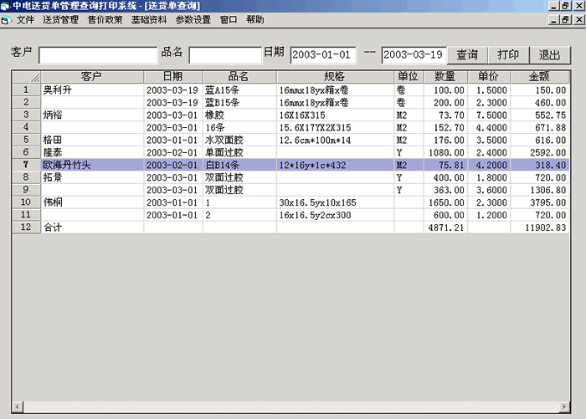This screenshot has width=586, height=419.
Task: Select row header number 7
Action: (26, 165)
